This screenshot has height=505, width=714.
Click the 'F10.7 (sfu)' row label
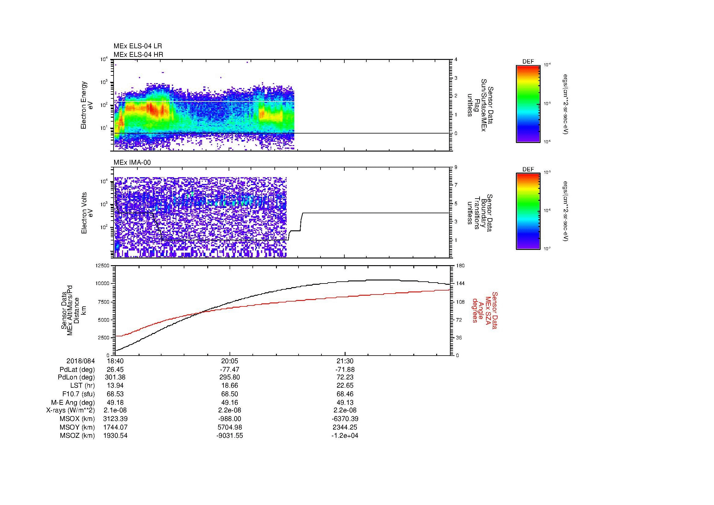tap(78, 394)
